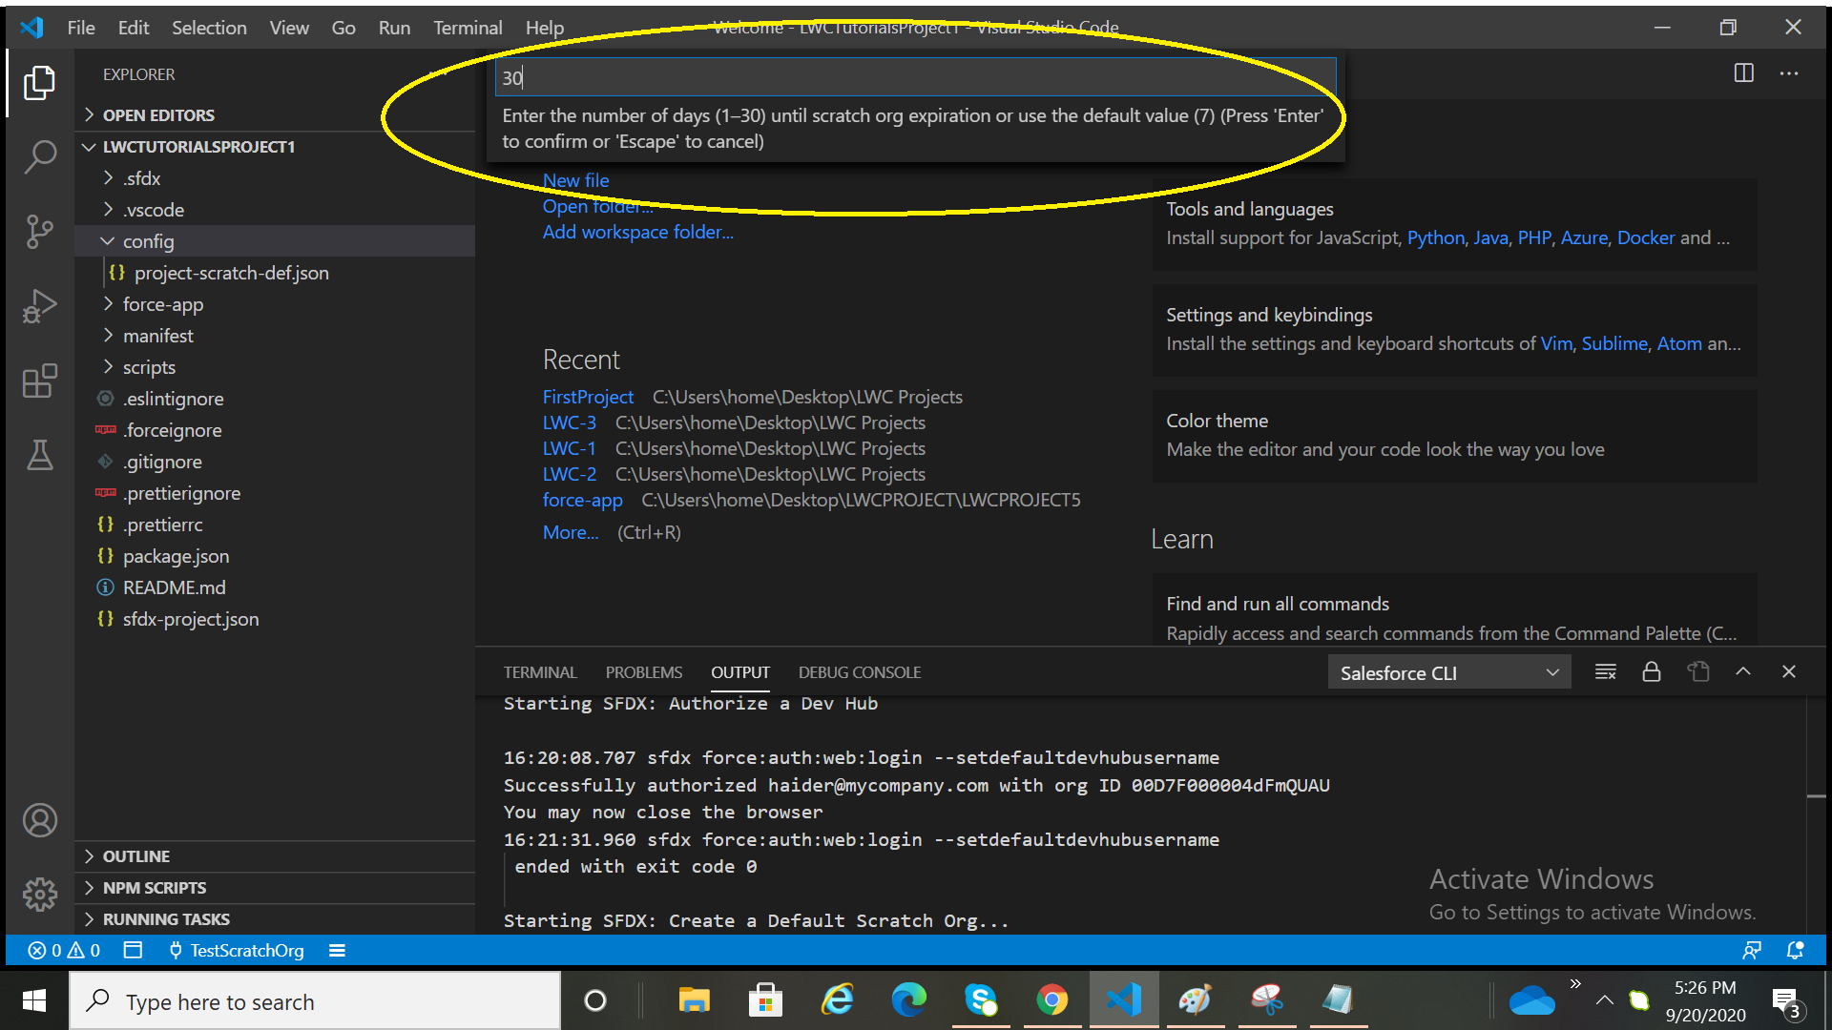Viewport: 1832px width, 1030px height.
Task: Expand the force-app folder
Action: click(x=162, y=304)
